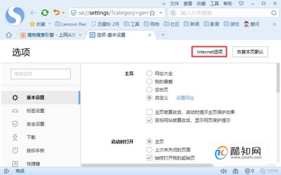Image resolution: width=281 pixels, height=175 pixels.
Task: Click the speaker mute icon in status bar
Action: [x=223, y=171]
